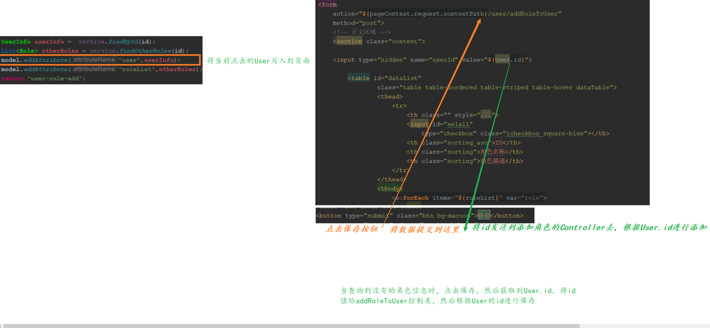Expand the folded style="..." attribute

pos(486,115)
